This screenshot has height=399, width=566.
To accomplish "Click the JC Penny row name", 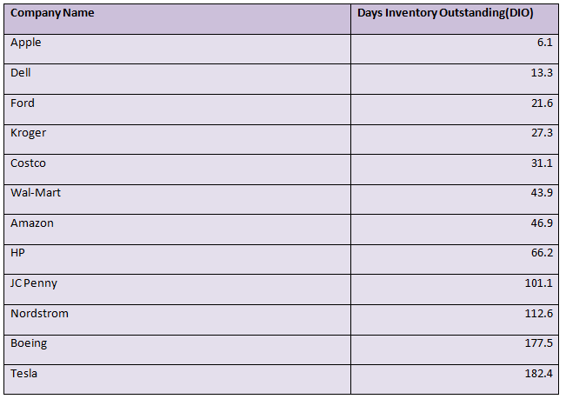I will click(34, 283).
